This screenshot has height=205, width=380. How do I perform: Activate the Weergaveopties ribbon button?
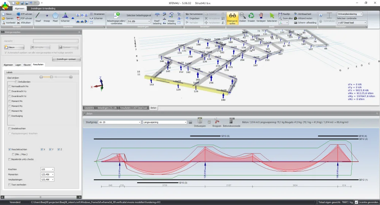pos(232,18)
